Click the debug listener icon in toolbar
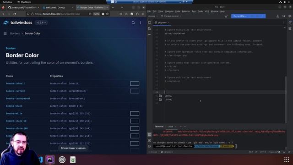Image resolution: width=293 pixels, height=165 pixels. (226, 16)
